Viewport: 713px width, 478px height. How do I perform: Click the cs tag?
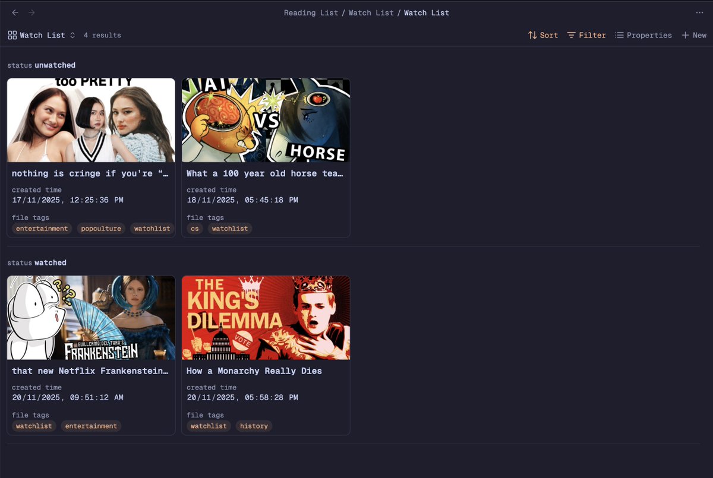pyautogui.click(x=195, y=229)
